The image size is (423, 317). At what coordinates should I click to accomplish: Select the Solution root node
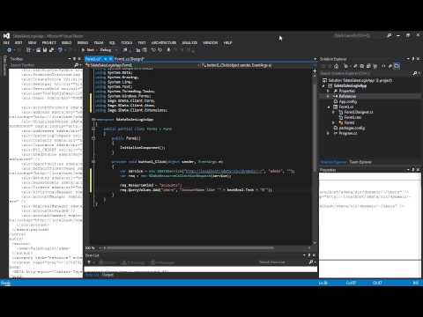click(357, 80)
